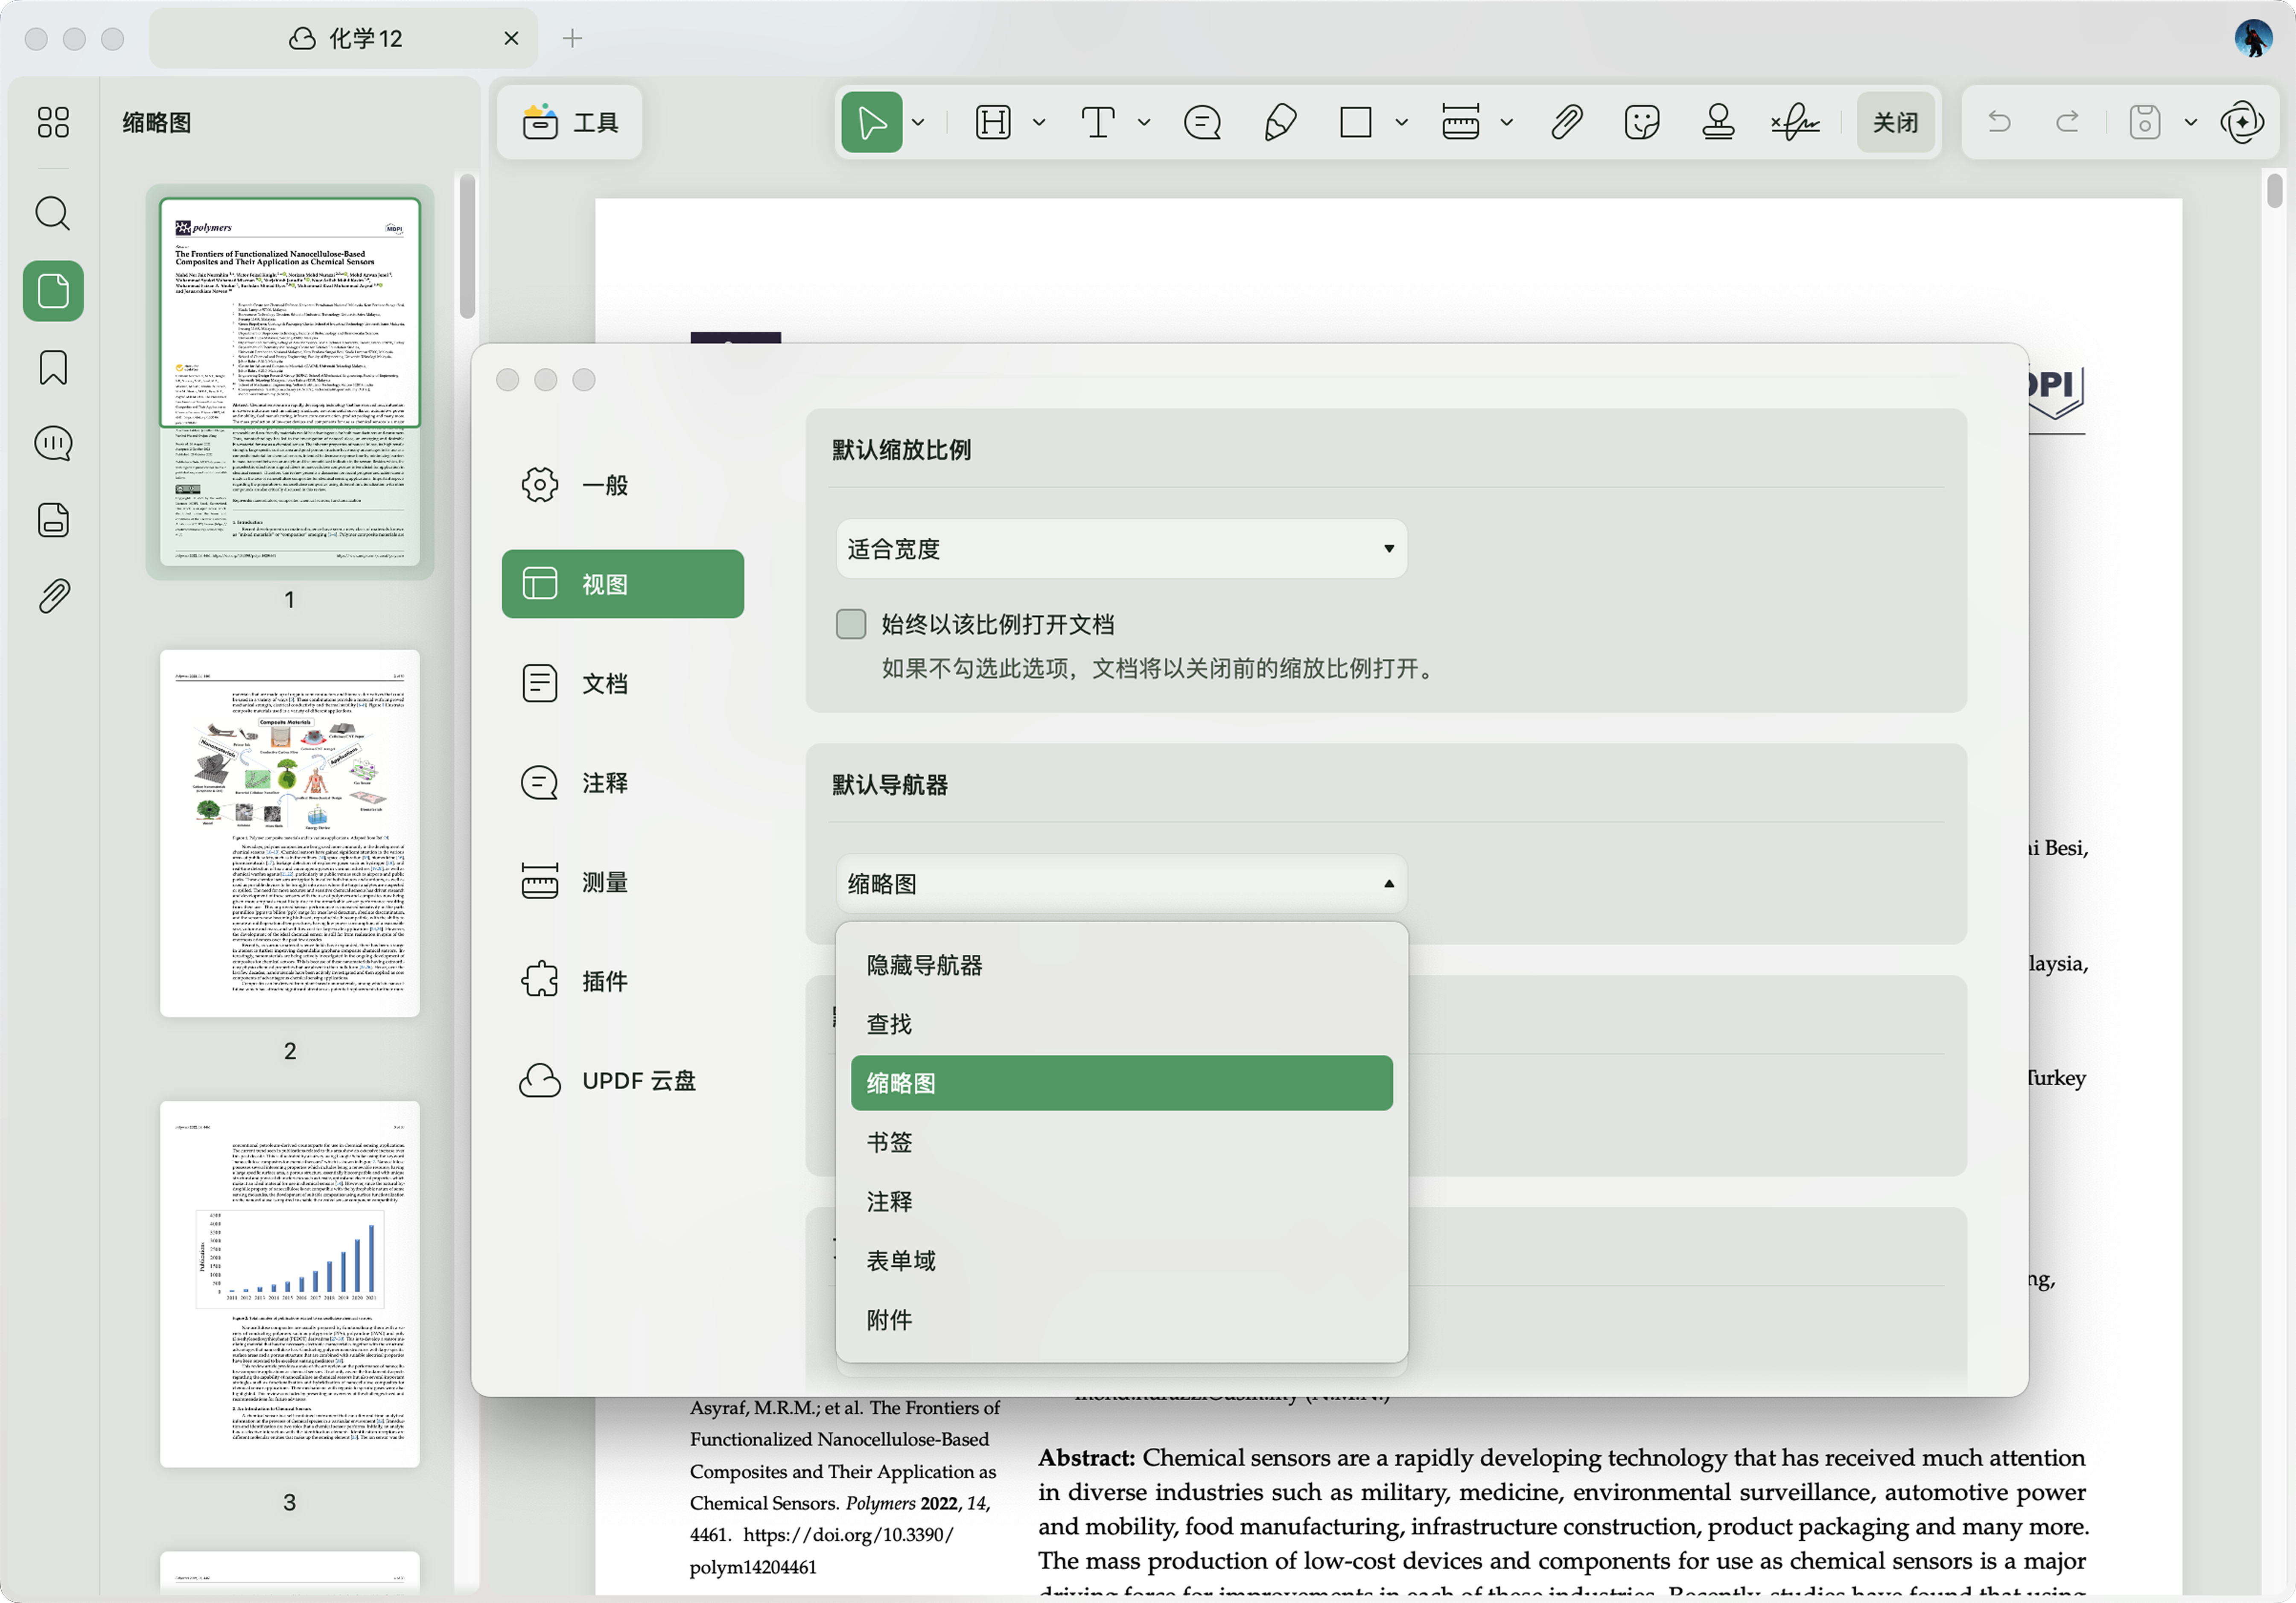The height and width of the screenshot is (1603, 2296).
Task: Select the stamp tool
Action: 1718,122
